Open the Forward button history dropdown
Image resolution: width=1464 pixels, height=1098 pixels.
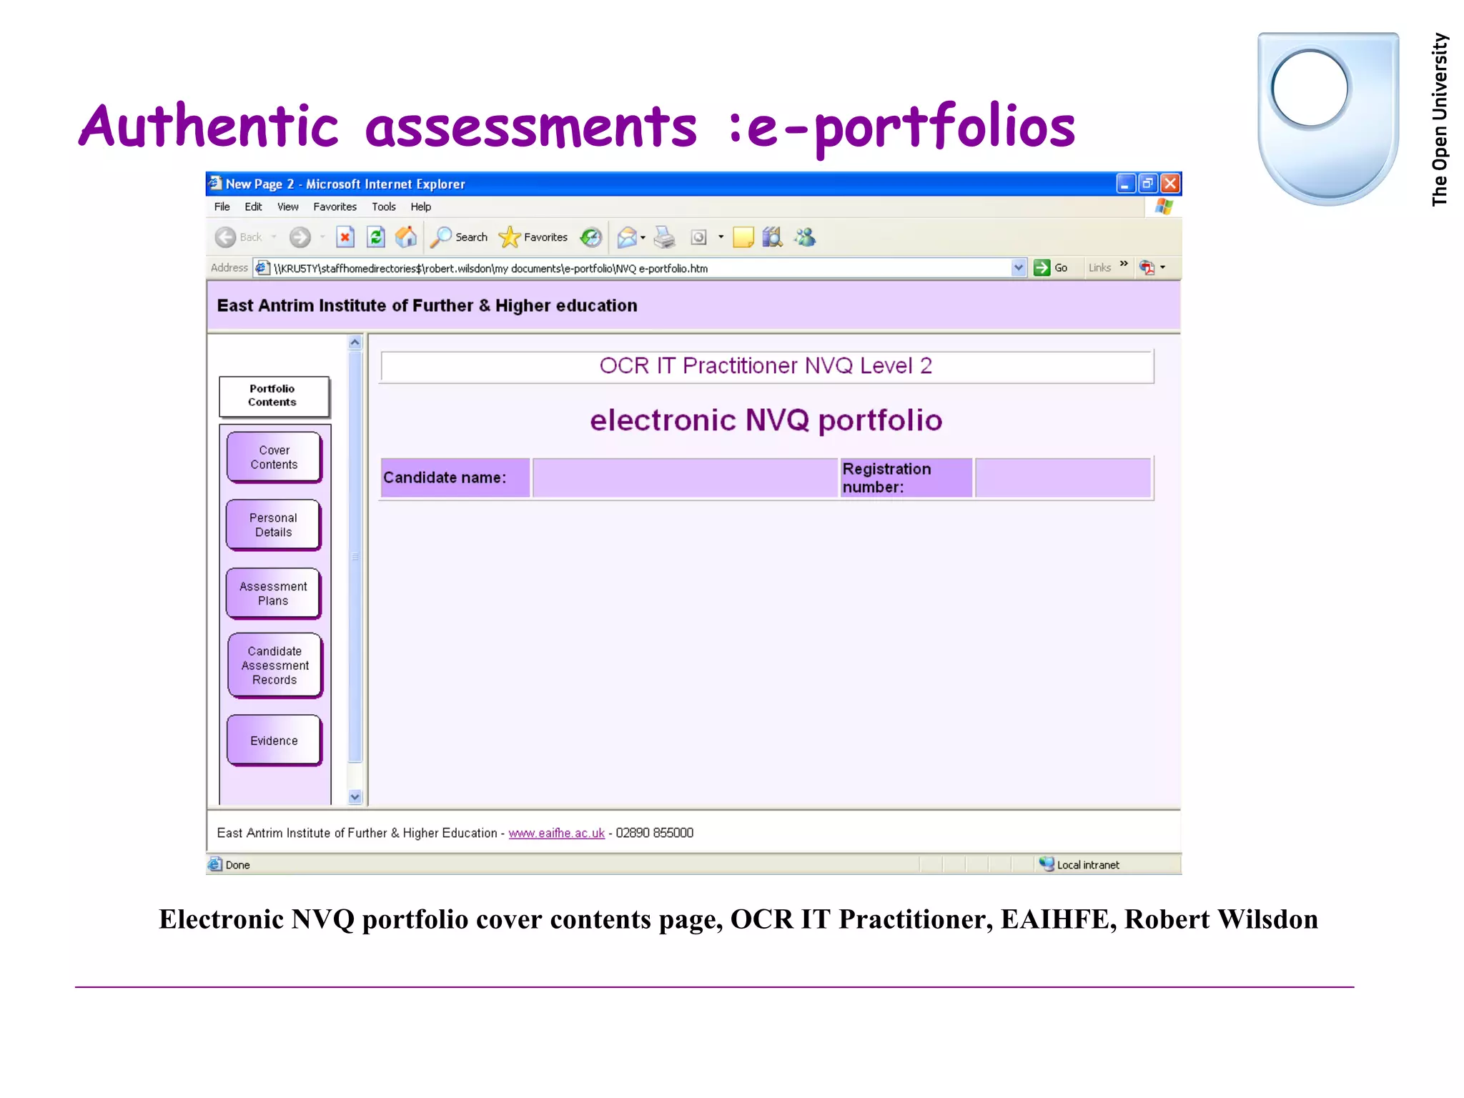[322, 237]
